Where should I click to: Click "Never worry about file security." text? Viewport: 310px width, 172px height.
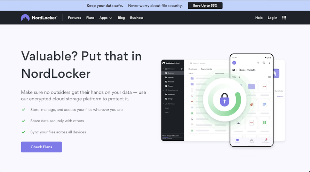(x=155, y=6)
